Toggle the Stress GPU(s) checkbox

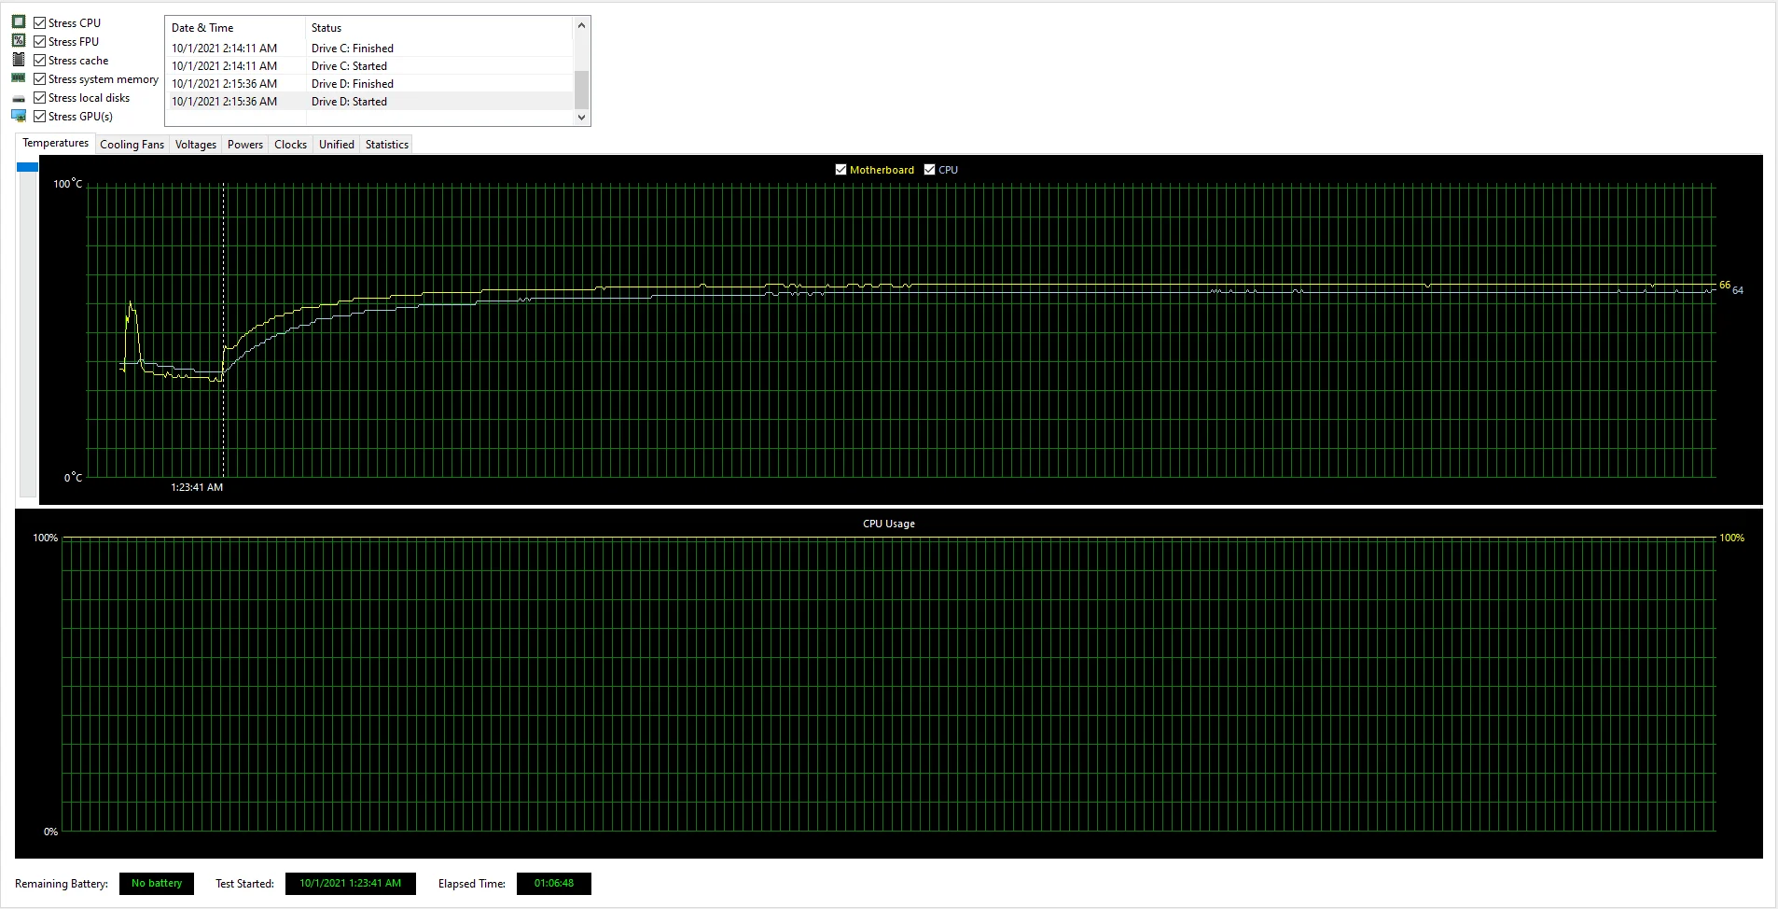tap(40, 116)
